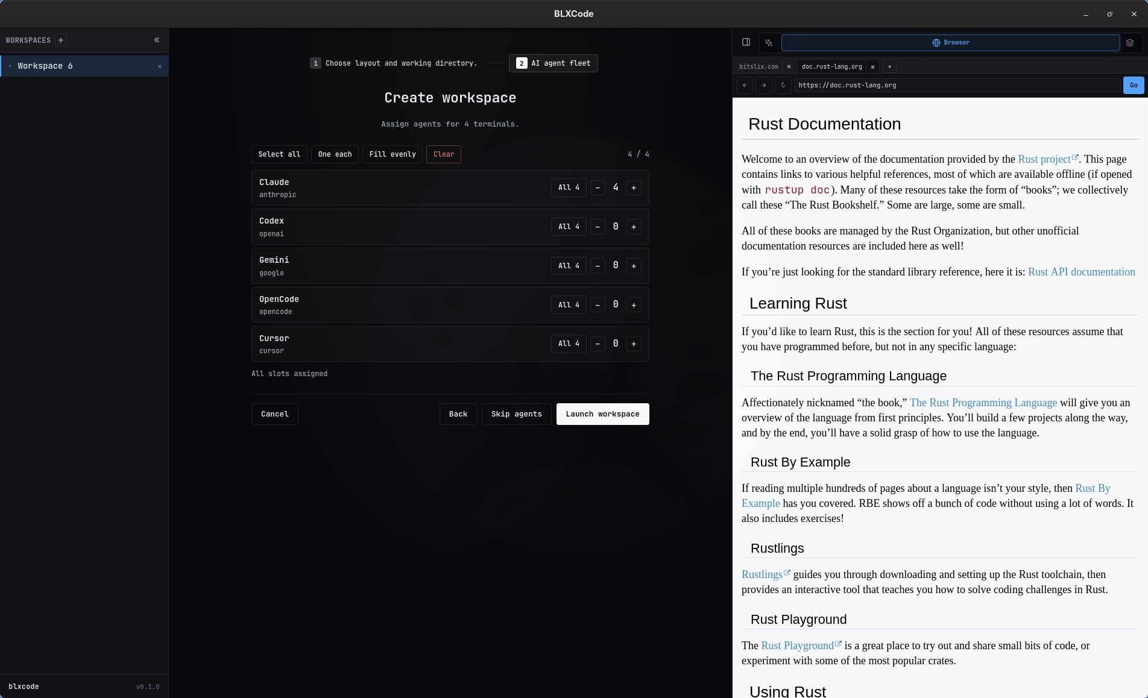This screenshot has height=698, width=1148.
Task: Click Skip agents
Action: [x=517, y=414]
